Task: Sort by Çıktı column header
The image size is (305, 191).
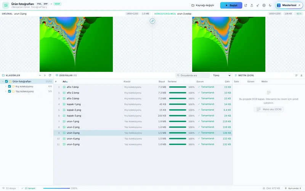Action: tap(227, 82)
